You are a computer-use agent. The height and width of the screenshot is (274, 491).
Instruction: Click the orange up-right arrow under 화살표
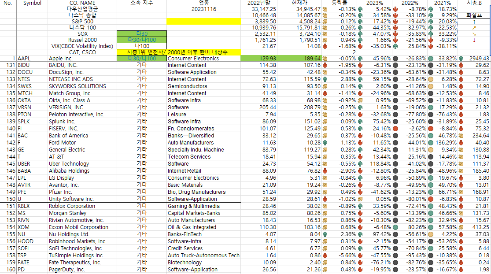point(474,28)
